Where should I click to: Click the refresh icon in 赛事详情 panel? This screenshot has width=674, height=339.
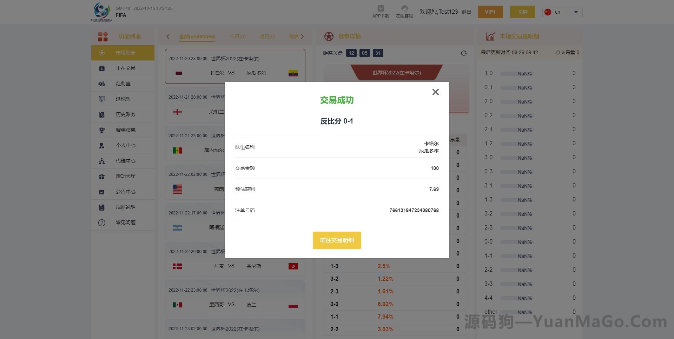coord(463,53)
